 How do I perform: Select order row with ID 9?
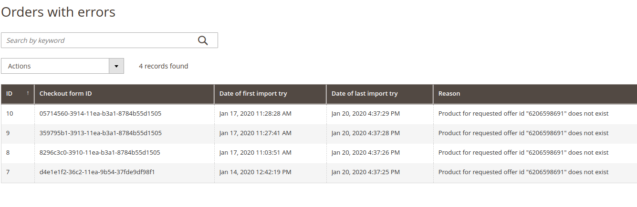(8, 133)
